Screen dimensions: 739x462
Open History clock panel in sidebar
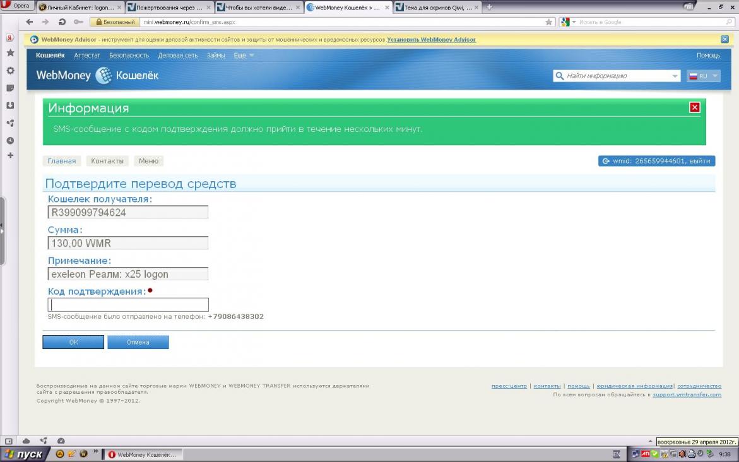pyautogui.click(x=10, y=140)
